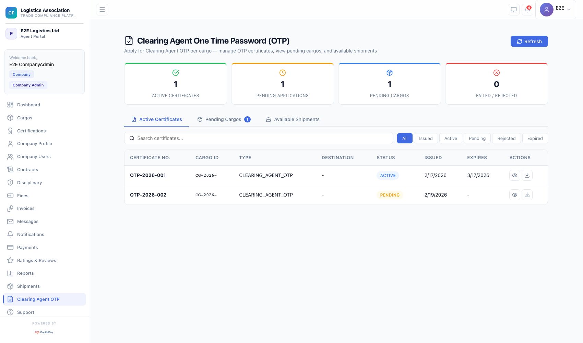Click the Search certificates input field
Image resolution: width=583 pixels, height=343 pixels.
[259, 138]
